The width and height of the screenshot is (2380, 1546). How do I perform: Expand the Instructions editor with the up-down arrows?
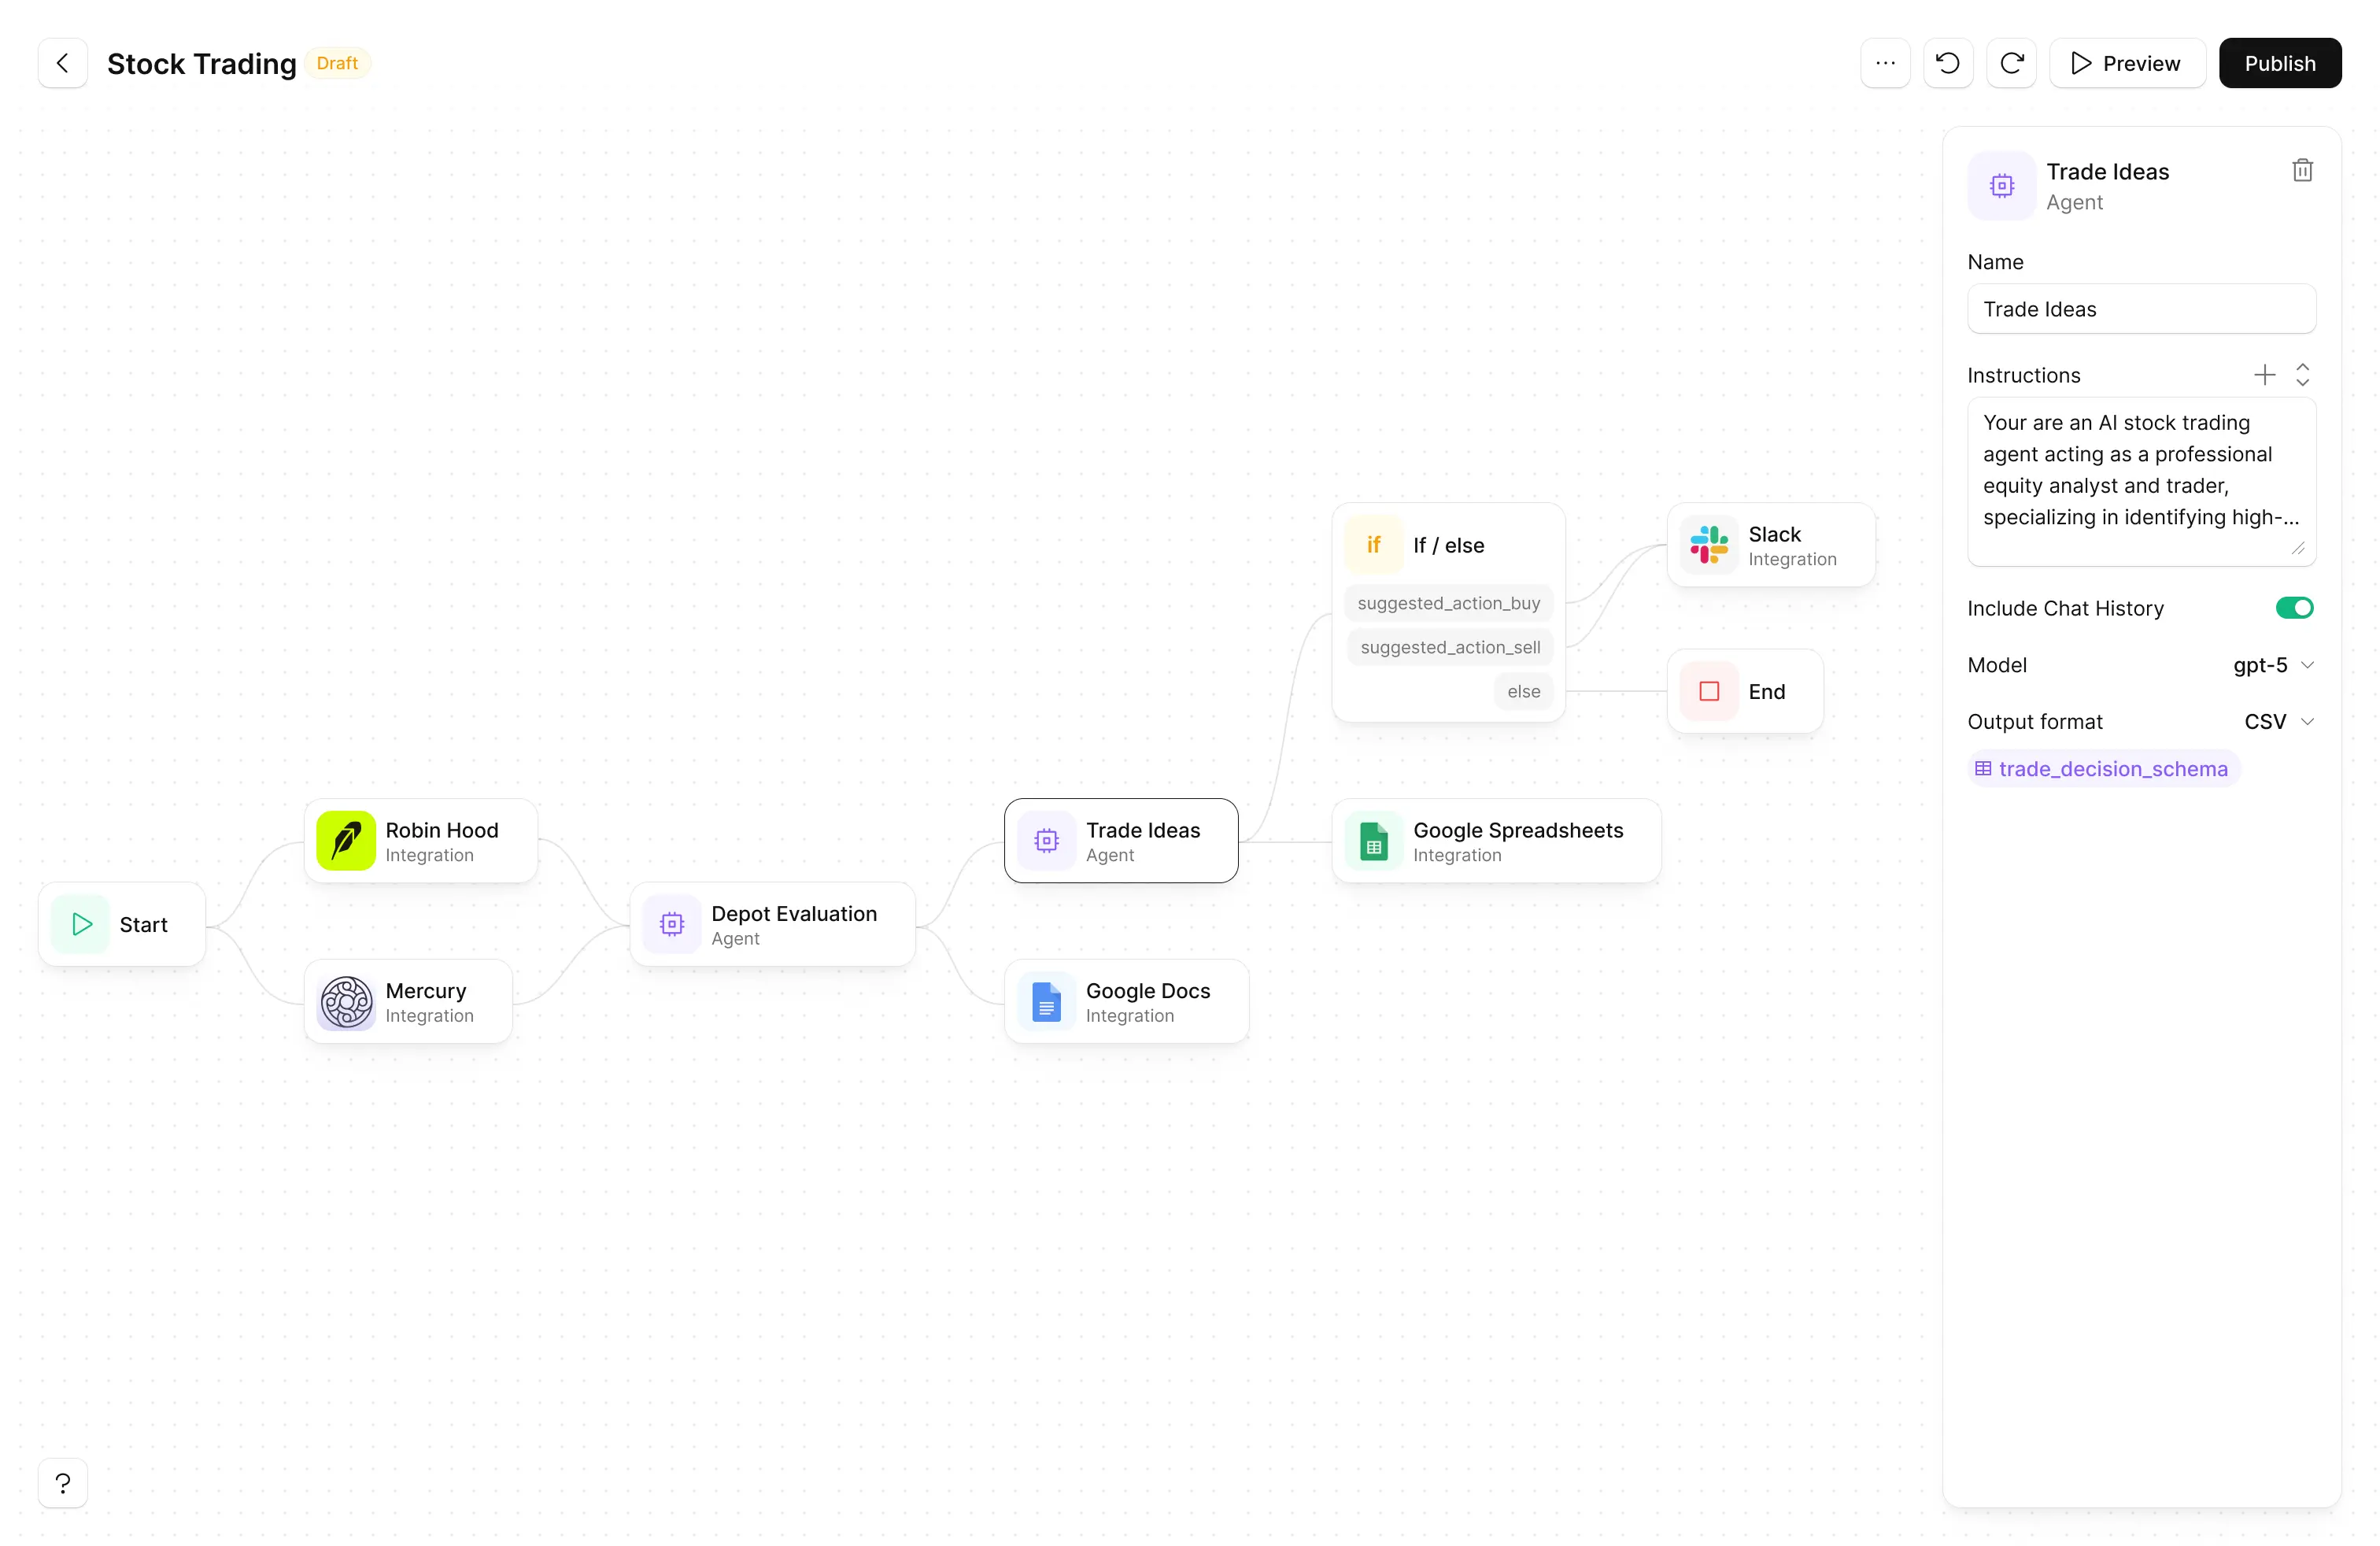(2302, 375)
